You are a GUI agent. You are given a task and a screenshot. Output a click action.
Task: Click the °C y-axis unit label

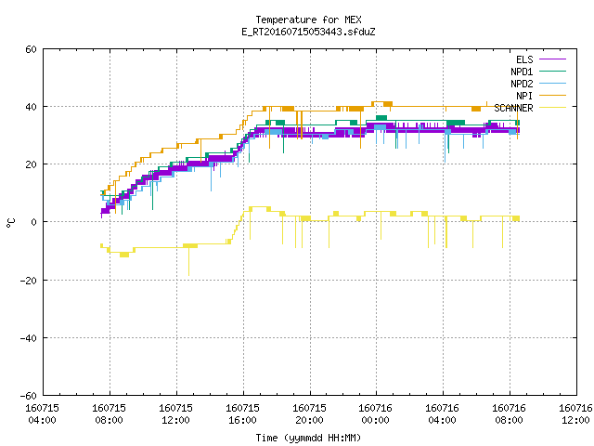pos(10,223)
